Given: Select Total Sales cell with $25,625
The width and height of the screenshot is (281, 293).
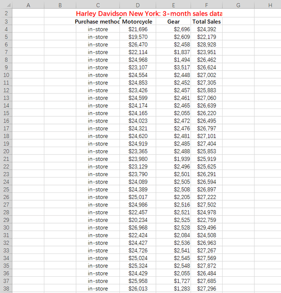Looking at the screenshot, I should 206,166.
